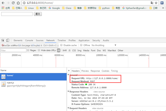
Task: Enable the Hide data URLs checkbox
Action: point(39,50)
